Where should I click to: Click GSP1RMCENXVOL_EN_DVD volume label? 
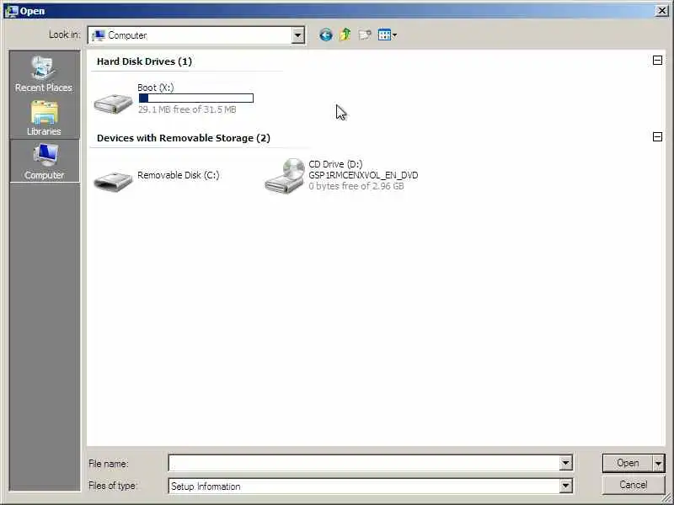pos(363,175)
